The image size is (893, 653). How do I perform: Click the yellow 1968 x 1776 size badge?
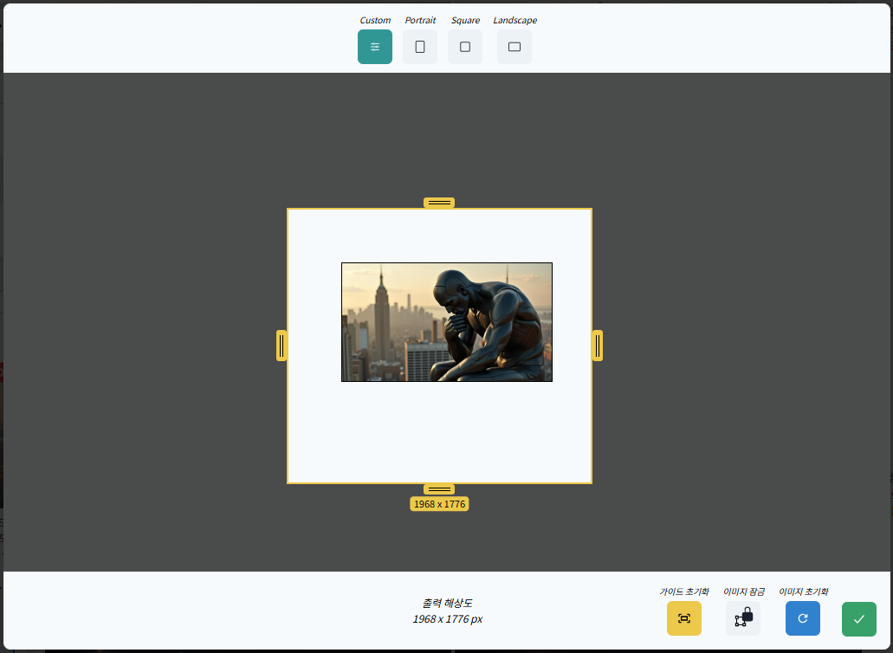439,504
